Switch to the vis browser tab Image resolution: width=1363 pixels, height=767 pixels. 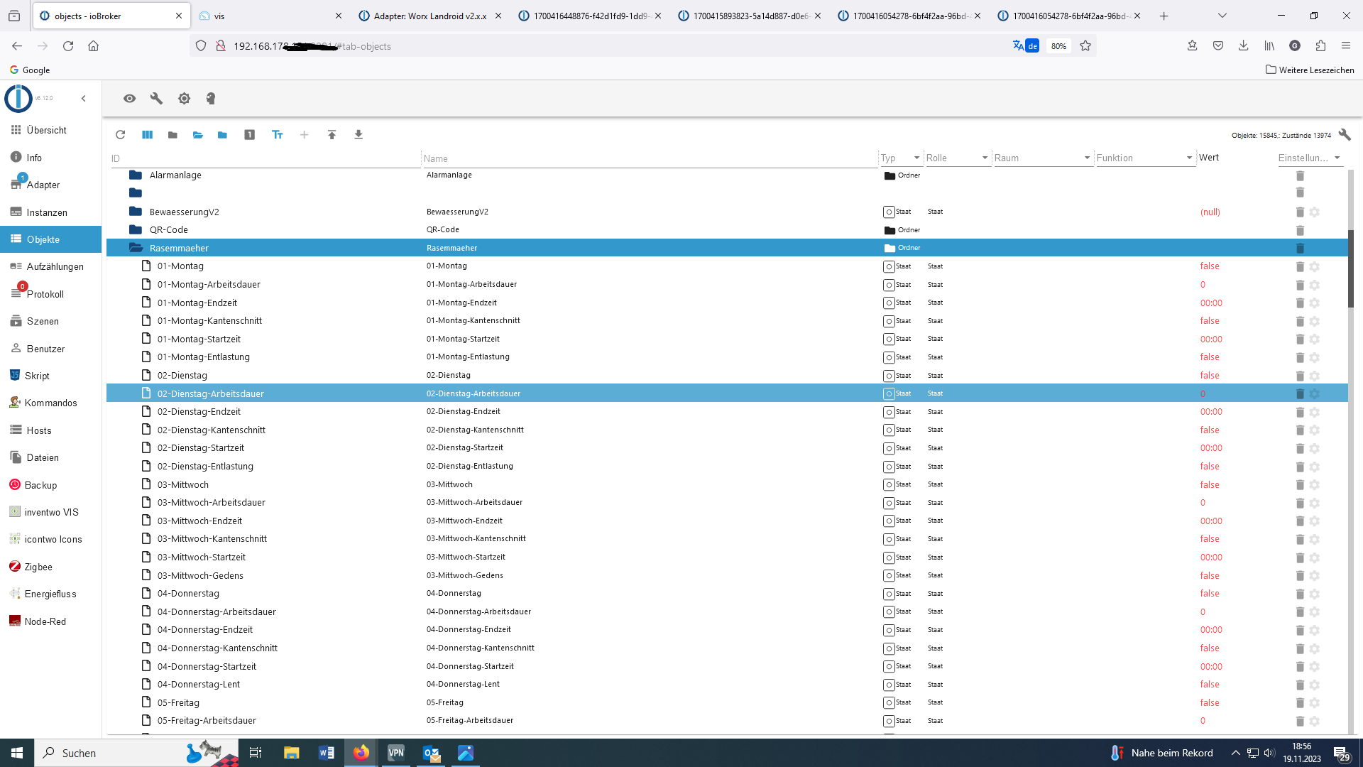click(x=270, y=16)
